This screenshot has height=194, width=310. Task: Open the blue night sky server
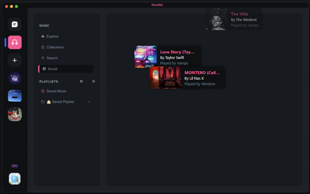pyautogui.click(x=15, y=96)
